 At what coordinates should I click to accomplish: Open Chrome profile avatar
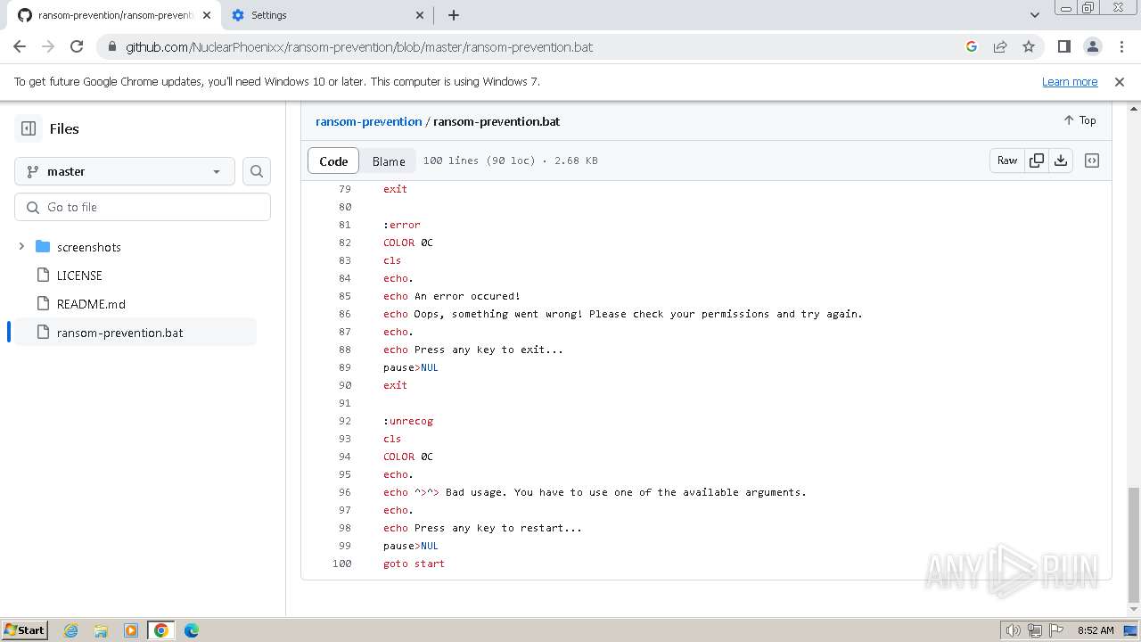pyautogui.click(x=1092, y=46)
